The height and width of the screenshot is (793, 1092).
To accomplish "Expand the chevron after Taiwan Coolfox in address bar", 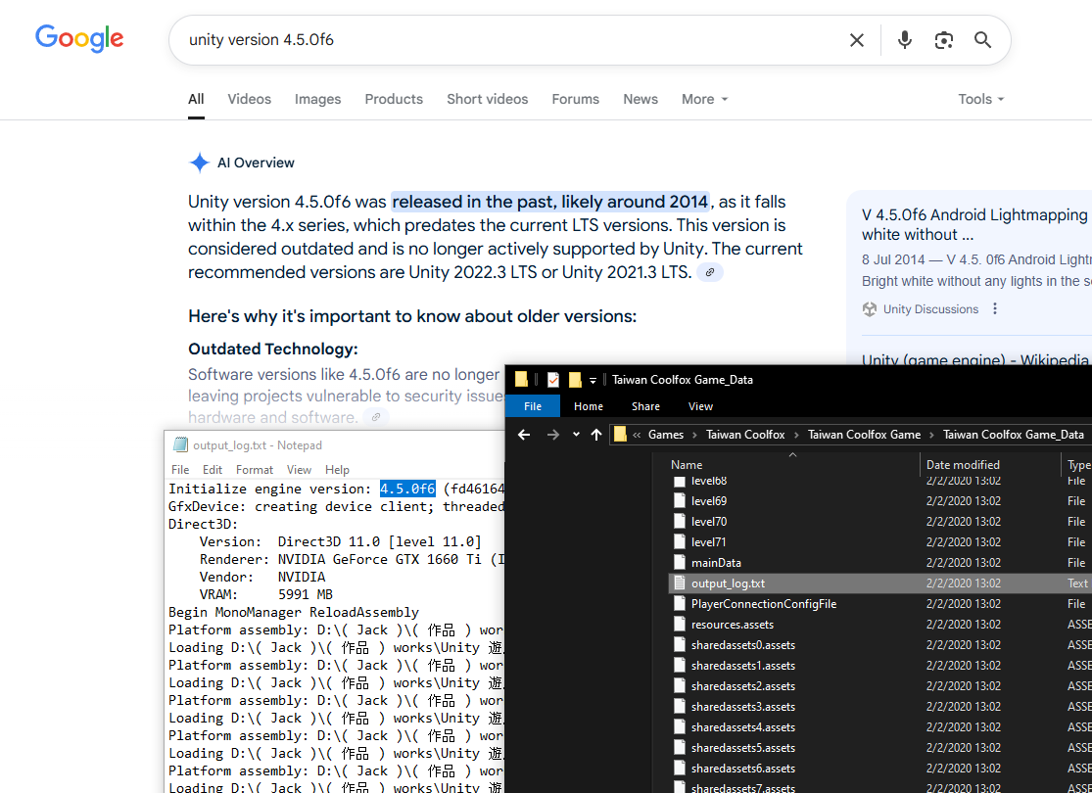I will (796, 435).
